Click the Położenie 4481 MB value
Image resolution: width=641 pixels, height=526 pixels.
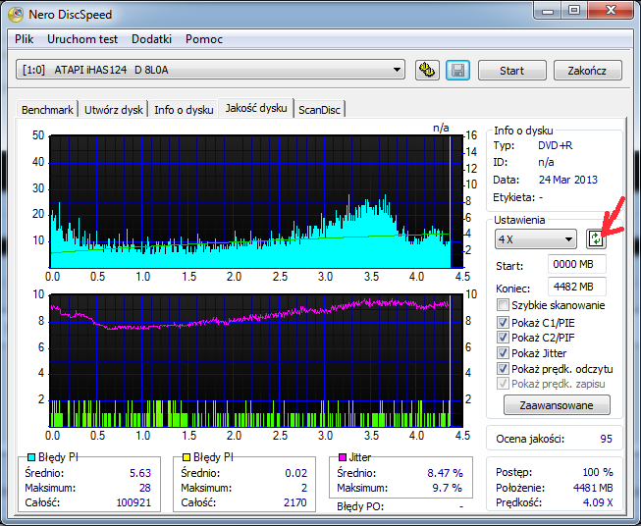[593, 488]
